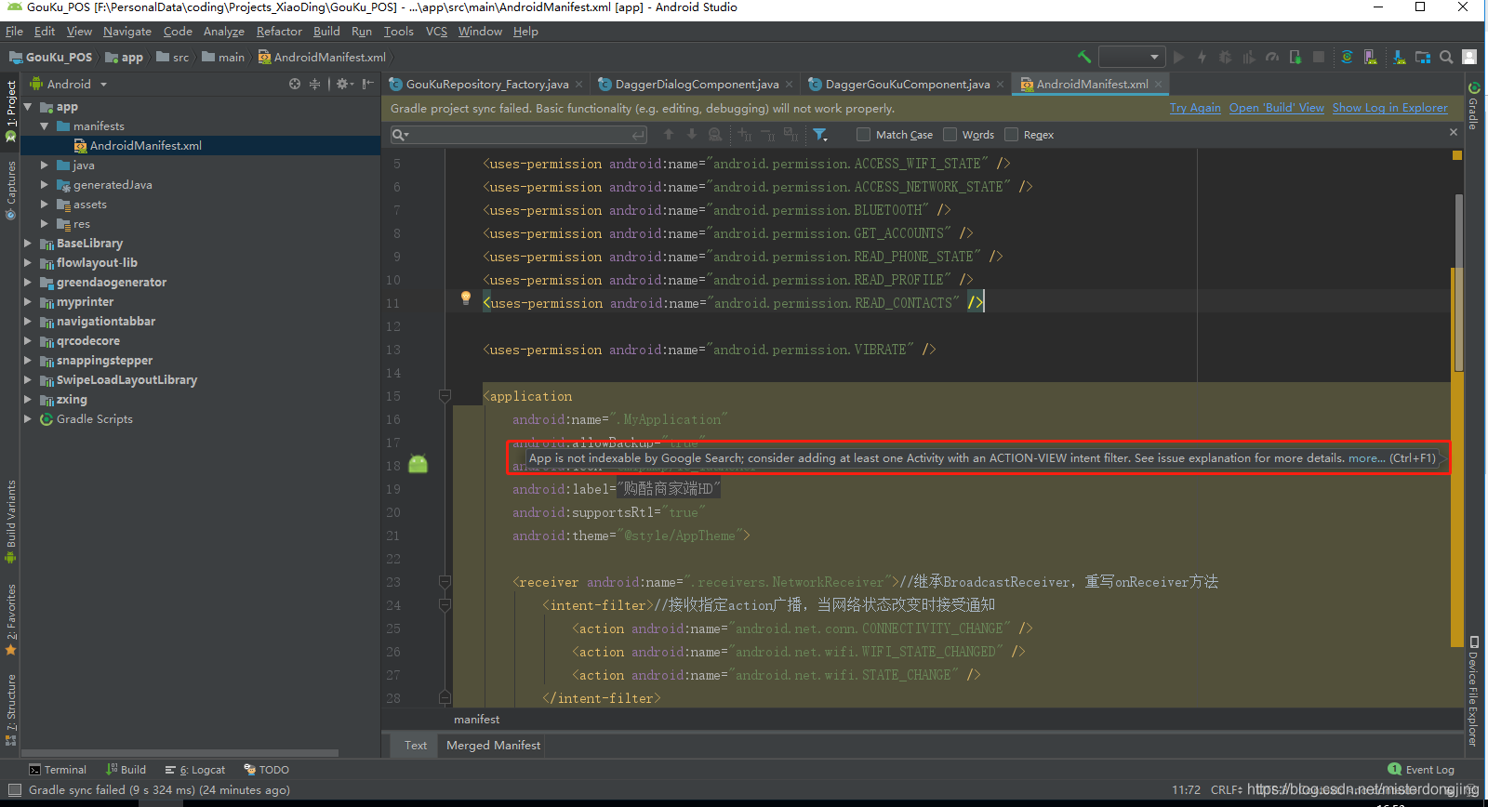
Task: Fold the application tag at line 15
Action: pos(445,396)
